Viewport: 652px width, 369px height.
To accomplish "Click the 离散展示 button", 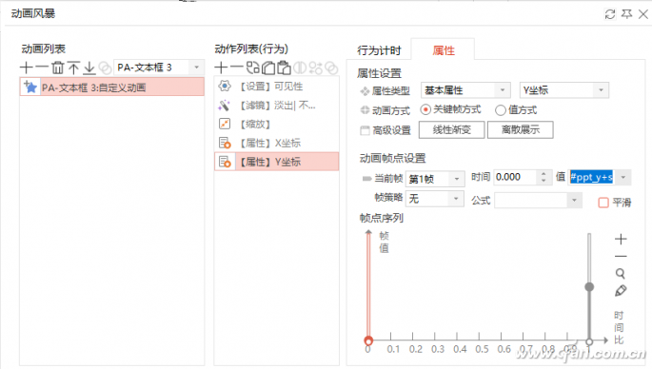I will point(521,129).
